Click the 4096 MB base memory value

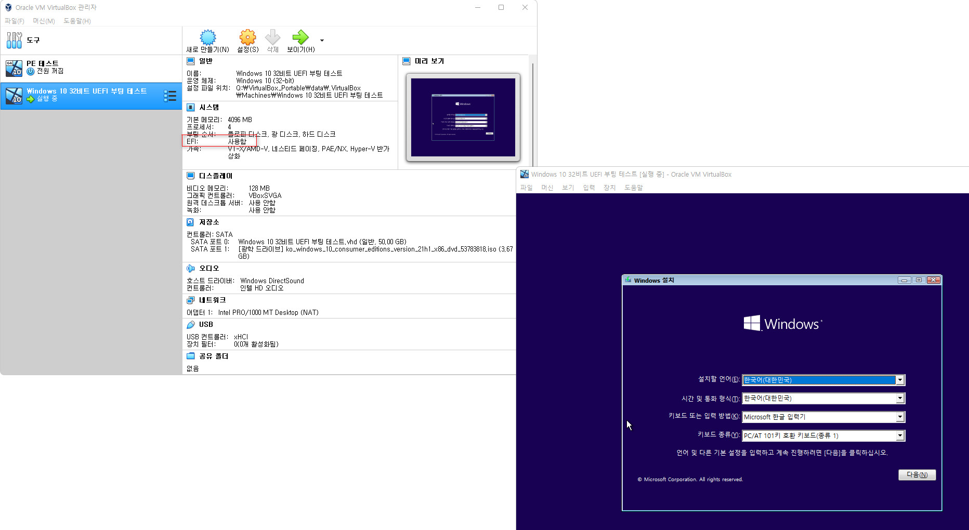pyautogui.click(x=240, y=120)
